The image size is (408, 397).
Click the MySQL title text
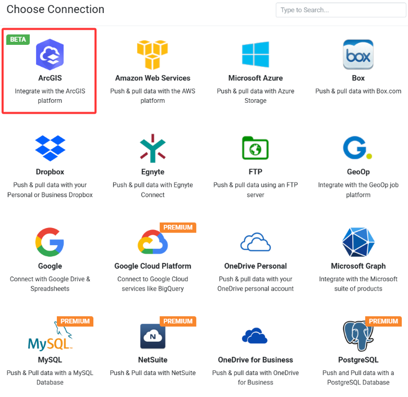tap(50, 360)
